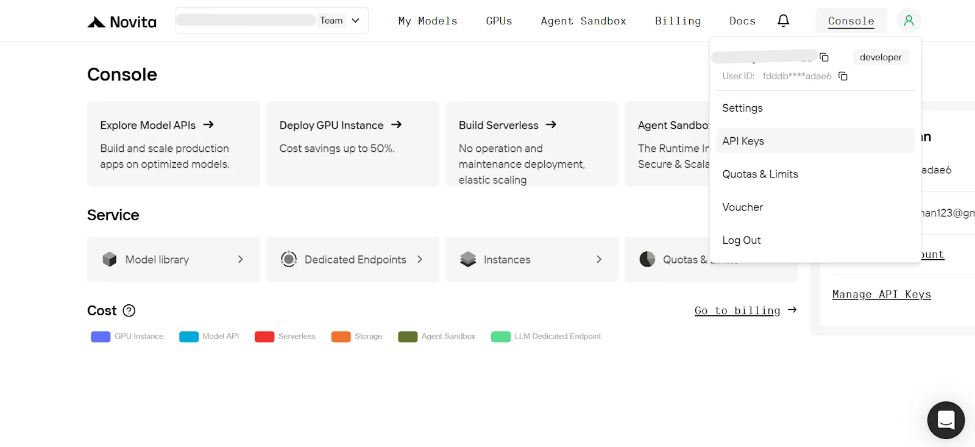
Task: Click the Cost section heading
Action: click(102, 310)
